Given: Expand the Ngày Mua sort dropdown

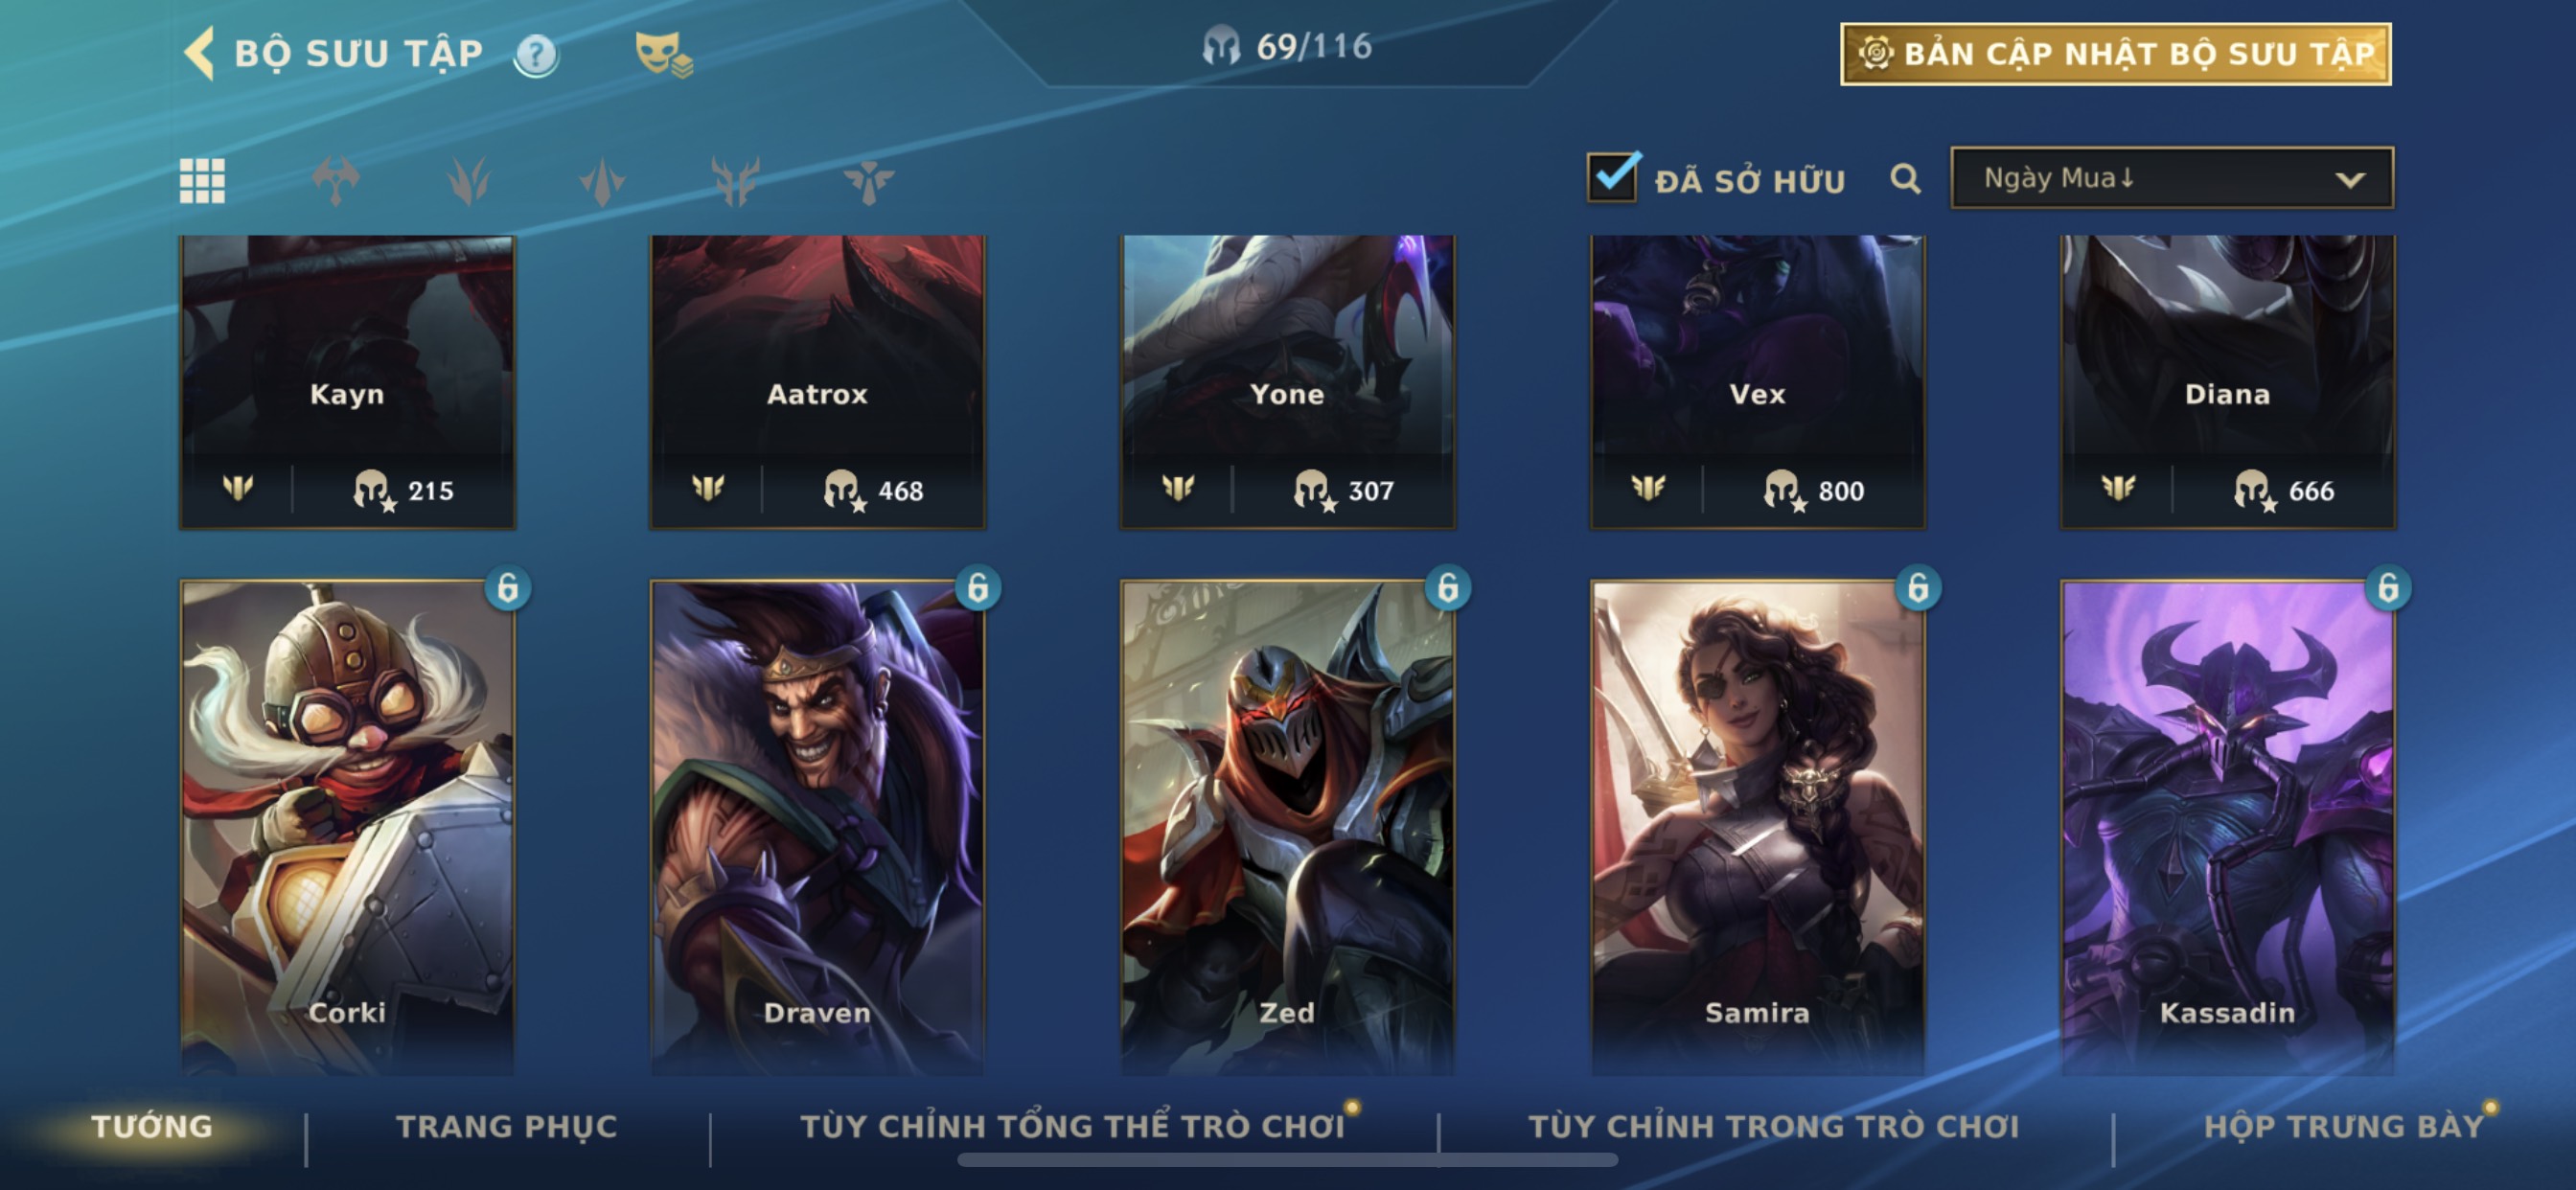Looking at the screenshot, I should 2172,178.
